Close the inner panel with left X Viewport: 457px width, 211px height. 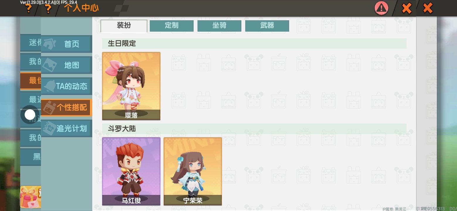coord(407,8)
